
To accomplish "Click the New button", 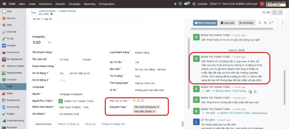I will point(34,13).
